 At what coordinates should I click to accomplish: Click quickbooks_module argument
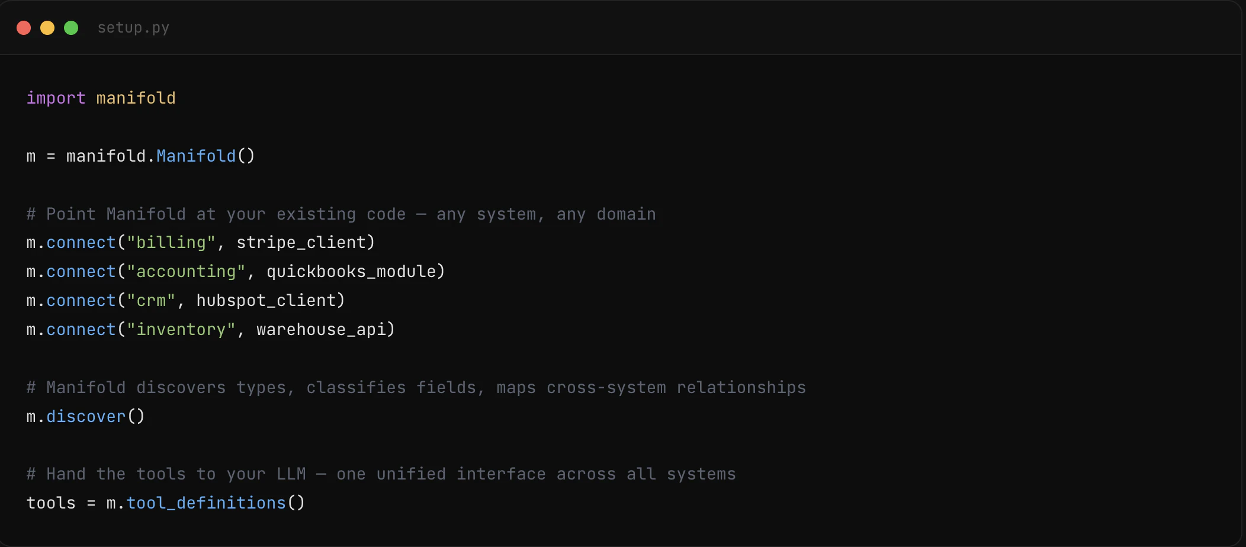[x=351, y=272]
